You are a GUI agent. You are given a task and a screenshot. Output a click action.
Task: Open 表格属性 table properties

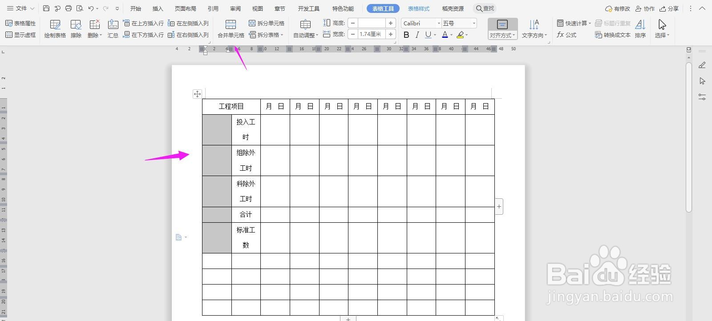[x=20, y=23]
